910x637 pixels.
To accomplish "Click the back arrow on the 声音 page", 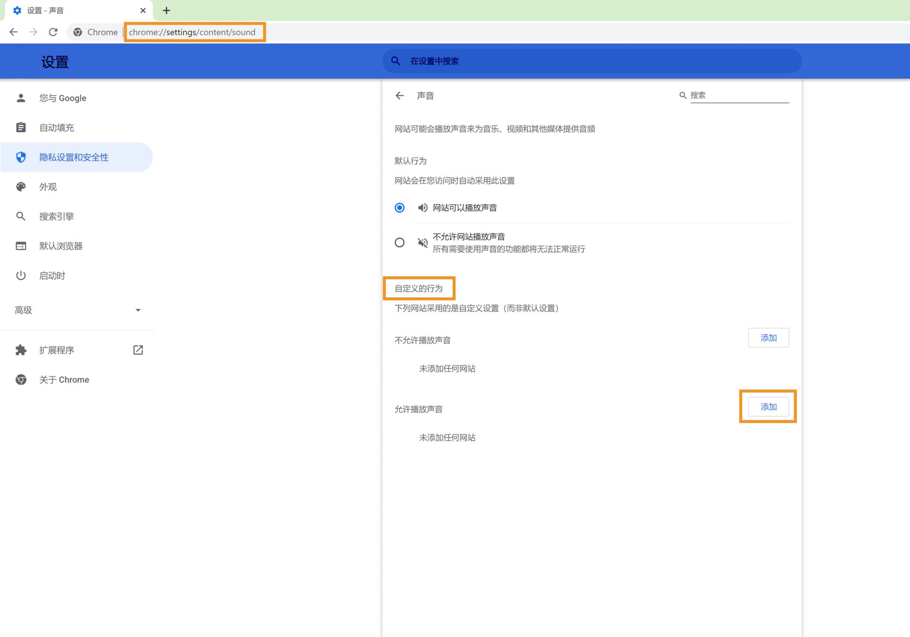I will click(400, 95).
